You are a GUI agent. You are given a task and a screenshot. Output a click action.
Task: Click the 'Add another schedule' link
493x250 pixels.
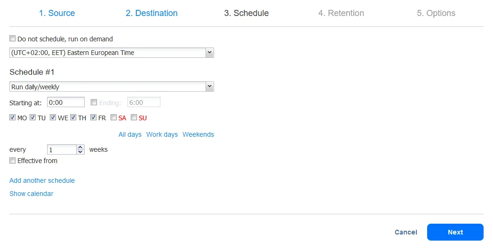42,180
